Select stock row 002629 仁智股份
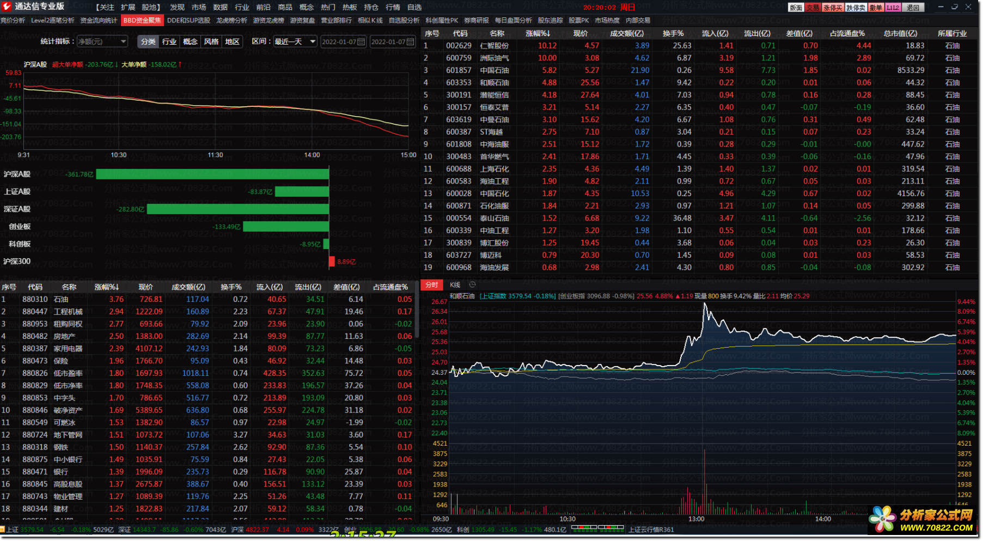 click(700, 46)
